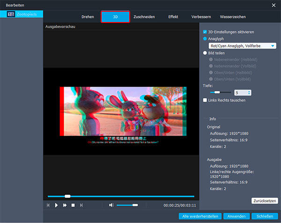Screen dimensions: 281x223
Task: Click original Auflösung: 1920*1080 text
Action: tap(229, 134)
